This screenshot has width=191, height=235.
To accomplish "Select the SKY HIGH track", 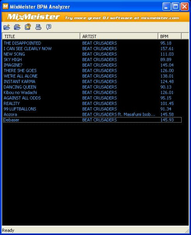I will coord(13,60).
